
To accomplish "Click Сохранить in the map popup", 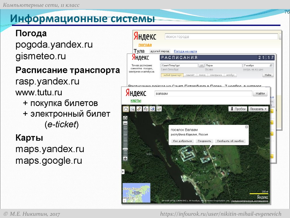I will coord(204,141).
